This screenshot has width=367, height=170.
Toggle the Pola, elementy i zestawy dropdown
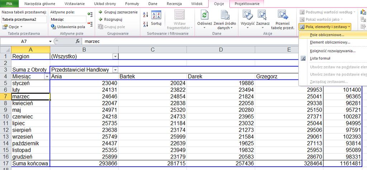click(x=325, y=27)
